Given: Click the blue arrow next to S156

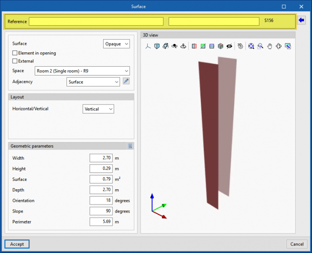Looking at the screenshot, I should pyautogui.click(x=301, y=20).
